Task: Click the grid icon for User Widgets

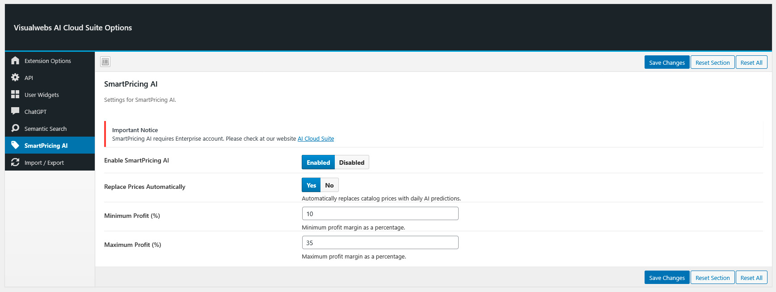Action: pyautogui.click(x=15, y=94)
